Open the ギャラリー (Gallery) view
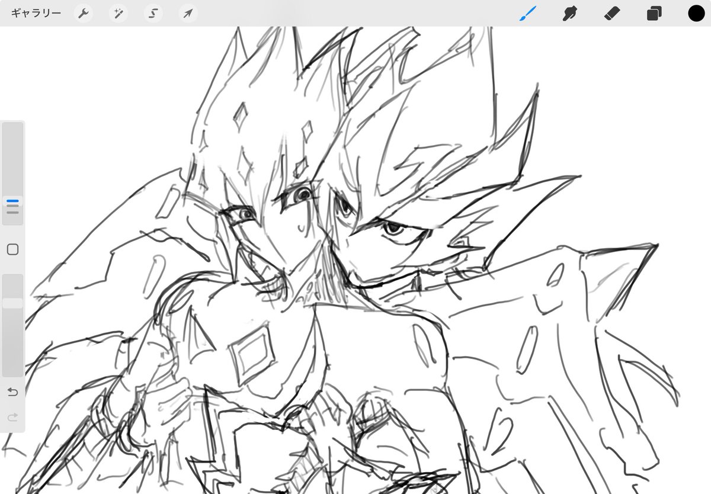Image resolution: width=711 pixels, height=494 pixels. (x=36, y=13)
